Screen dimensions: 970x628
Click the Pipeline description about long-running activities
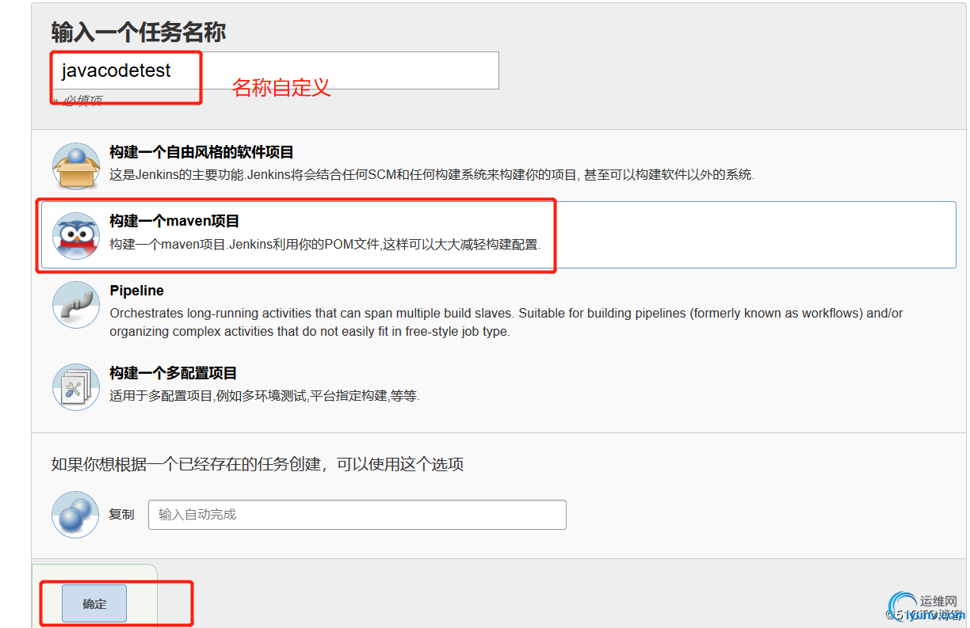pos(506,322)
